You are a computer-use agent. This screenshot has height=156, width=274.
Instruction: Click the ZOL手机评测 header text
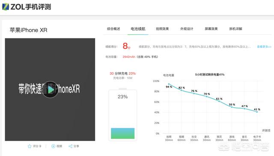pos(31,7)
